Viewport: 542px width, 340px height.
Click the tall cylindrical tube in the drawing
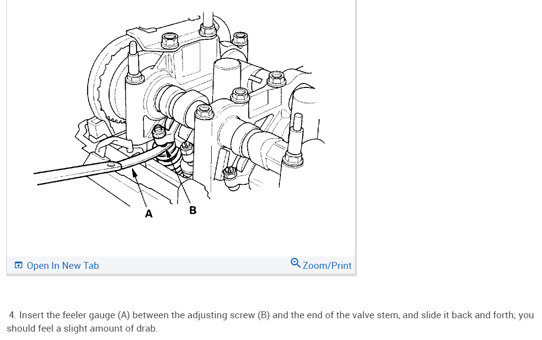(226, 80)
